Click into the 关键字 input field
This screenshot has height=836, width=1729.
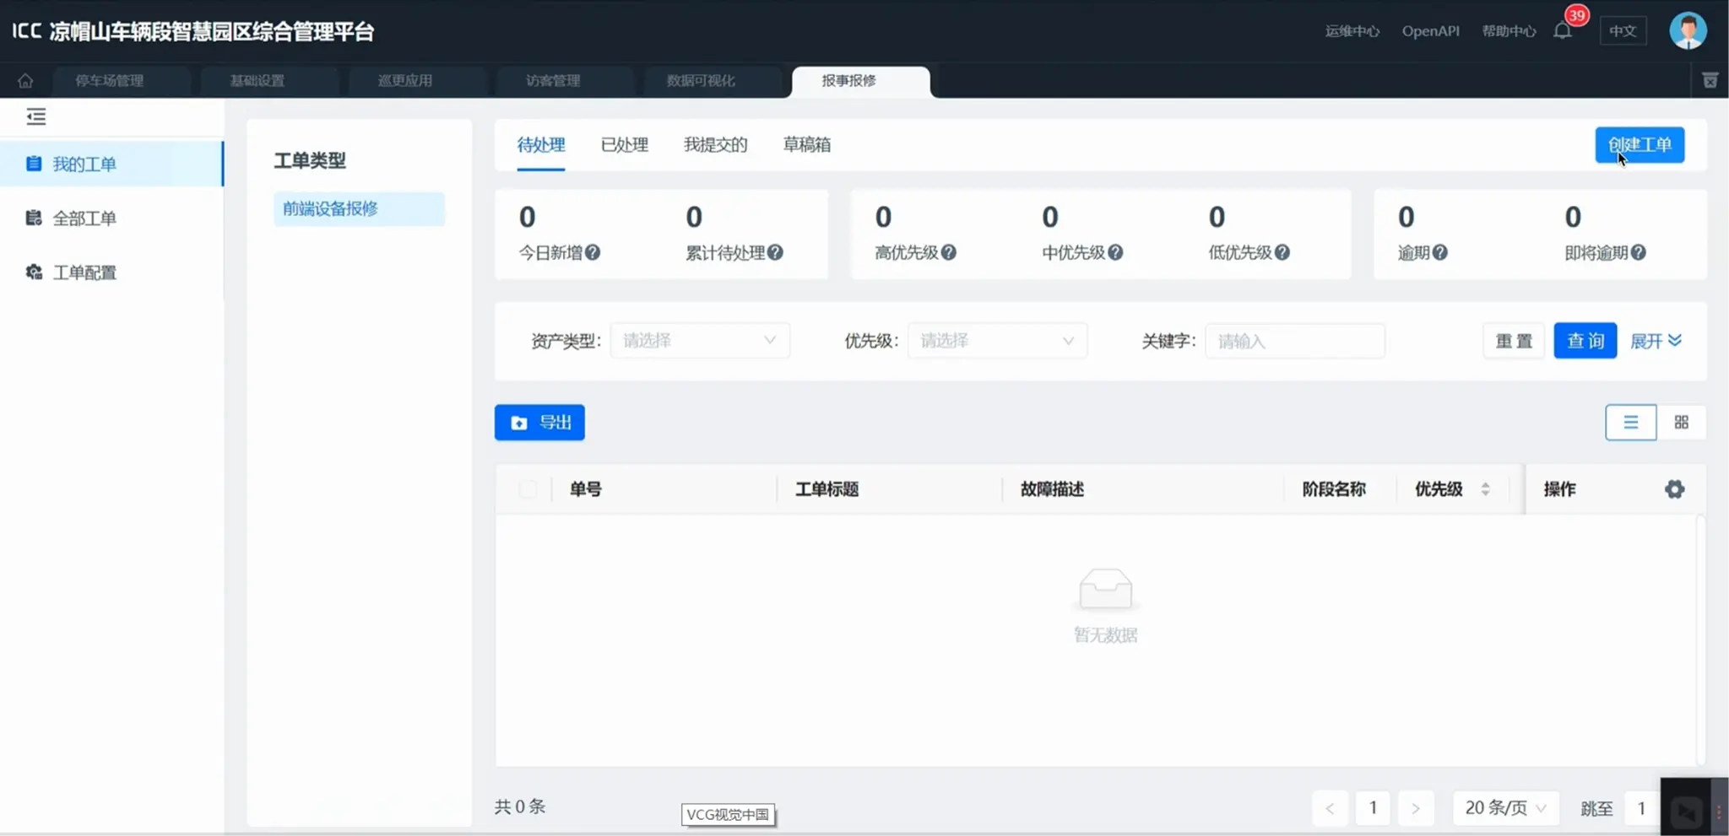click(1295, 341)
